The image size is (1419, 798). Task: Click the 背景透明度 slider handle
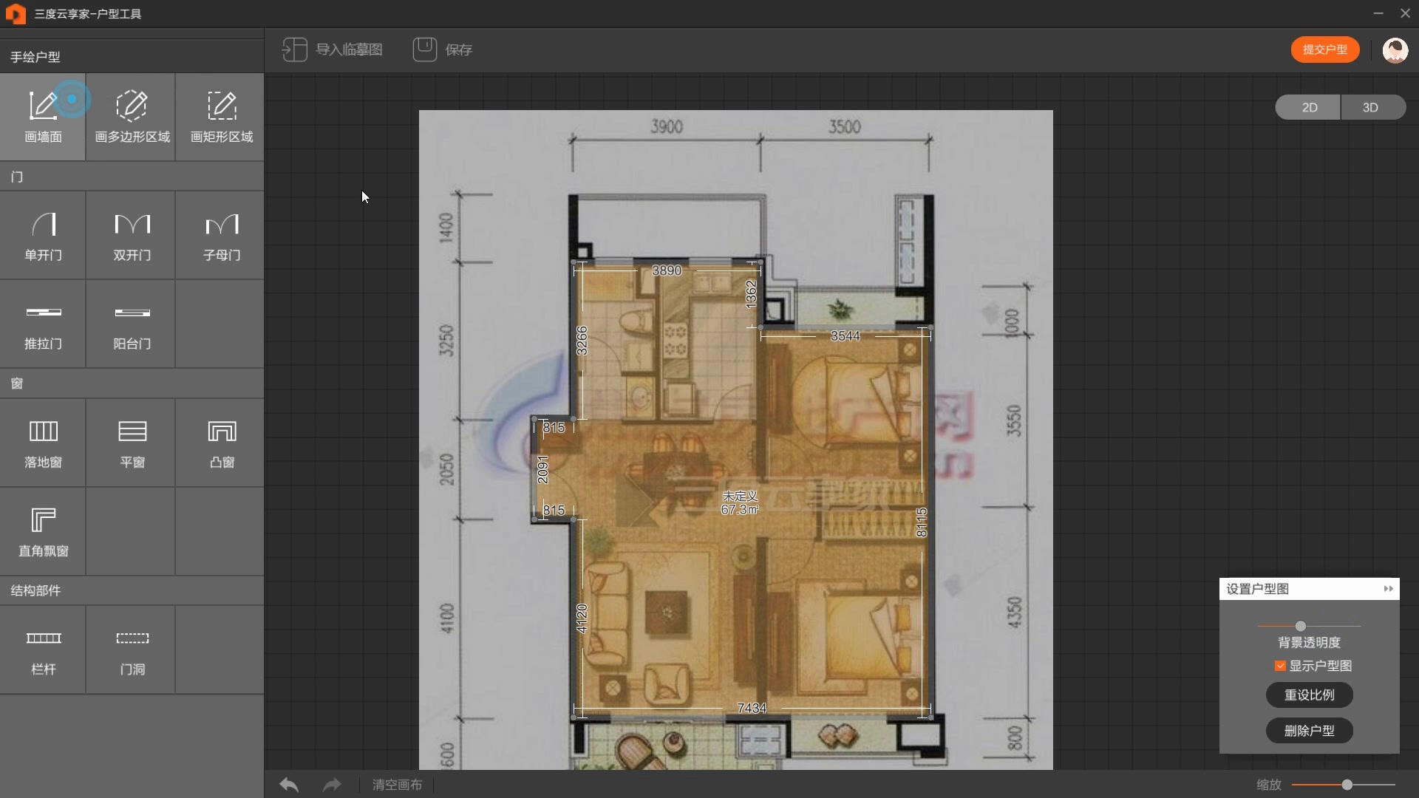[1300, 626]
